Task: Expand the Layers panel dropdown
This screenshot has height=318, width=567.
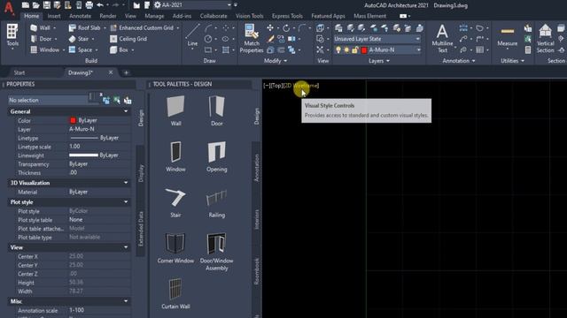Action: 379,61
